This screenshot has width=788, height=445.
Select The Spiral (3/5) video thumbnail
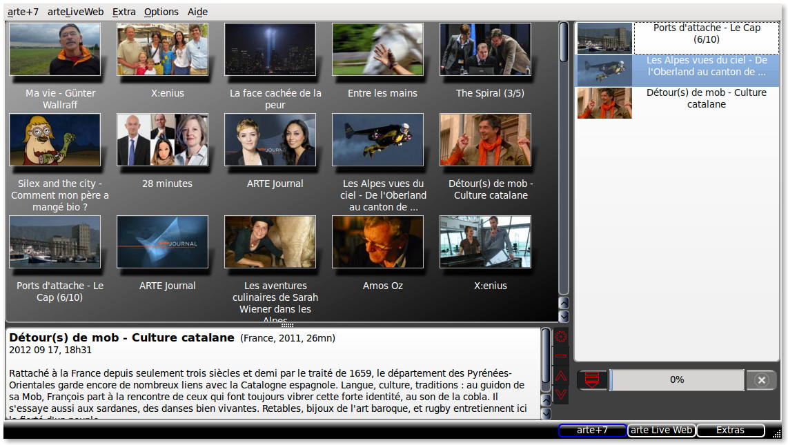point(485,50)
